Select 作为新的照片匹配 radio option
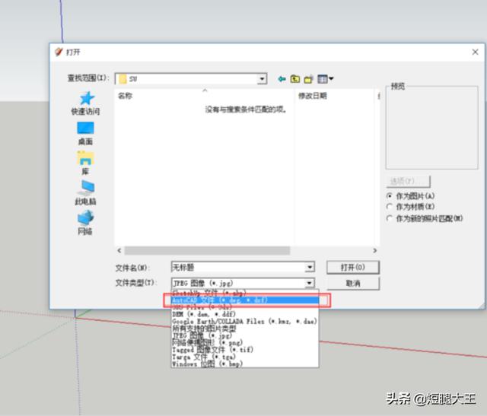 [425, 218]
